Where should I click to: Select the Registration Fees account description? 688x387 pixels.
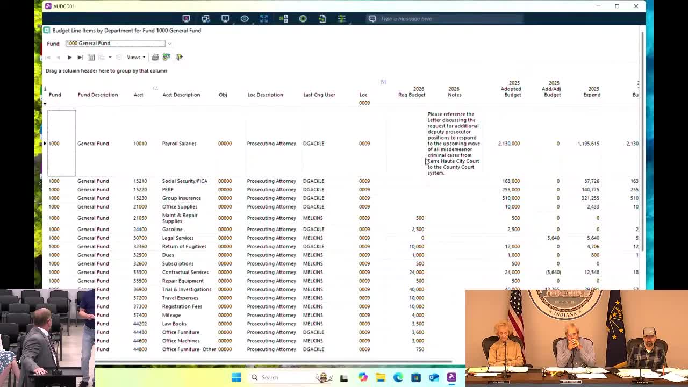click(x=182, y=307)
